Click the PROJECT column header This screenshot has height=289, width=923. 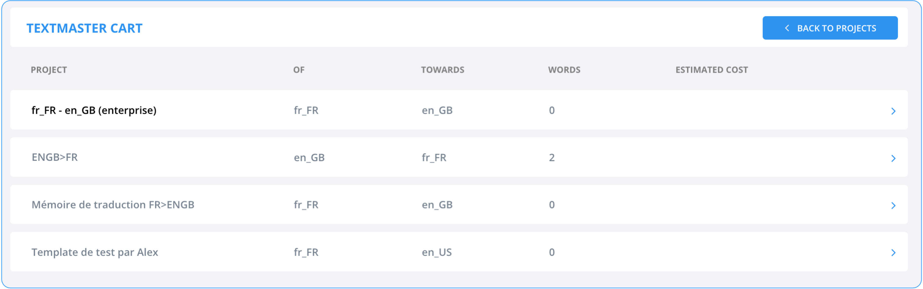[49, 70]
